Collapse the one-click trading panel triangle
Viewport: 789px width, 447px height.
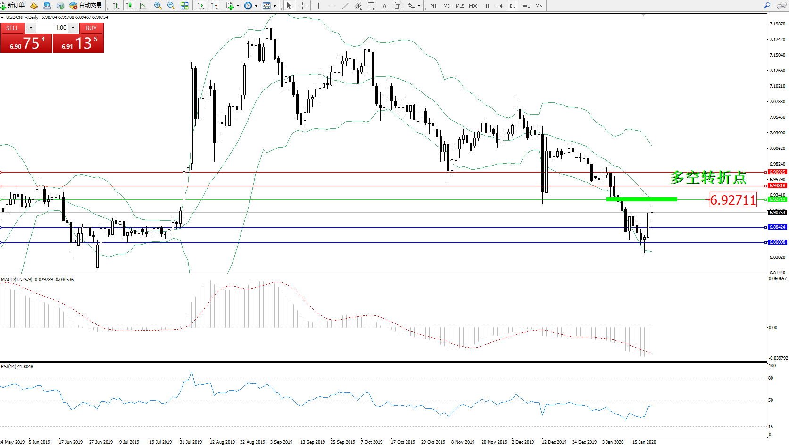(2, 17)
